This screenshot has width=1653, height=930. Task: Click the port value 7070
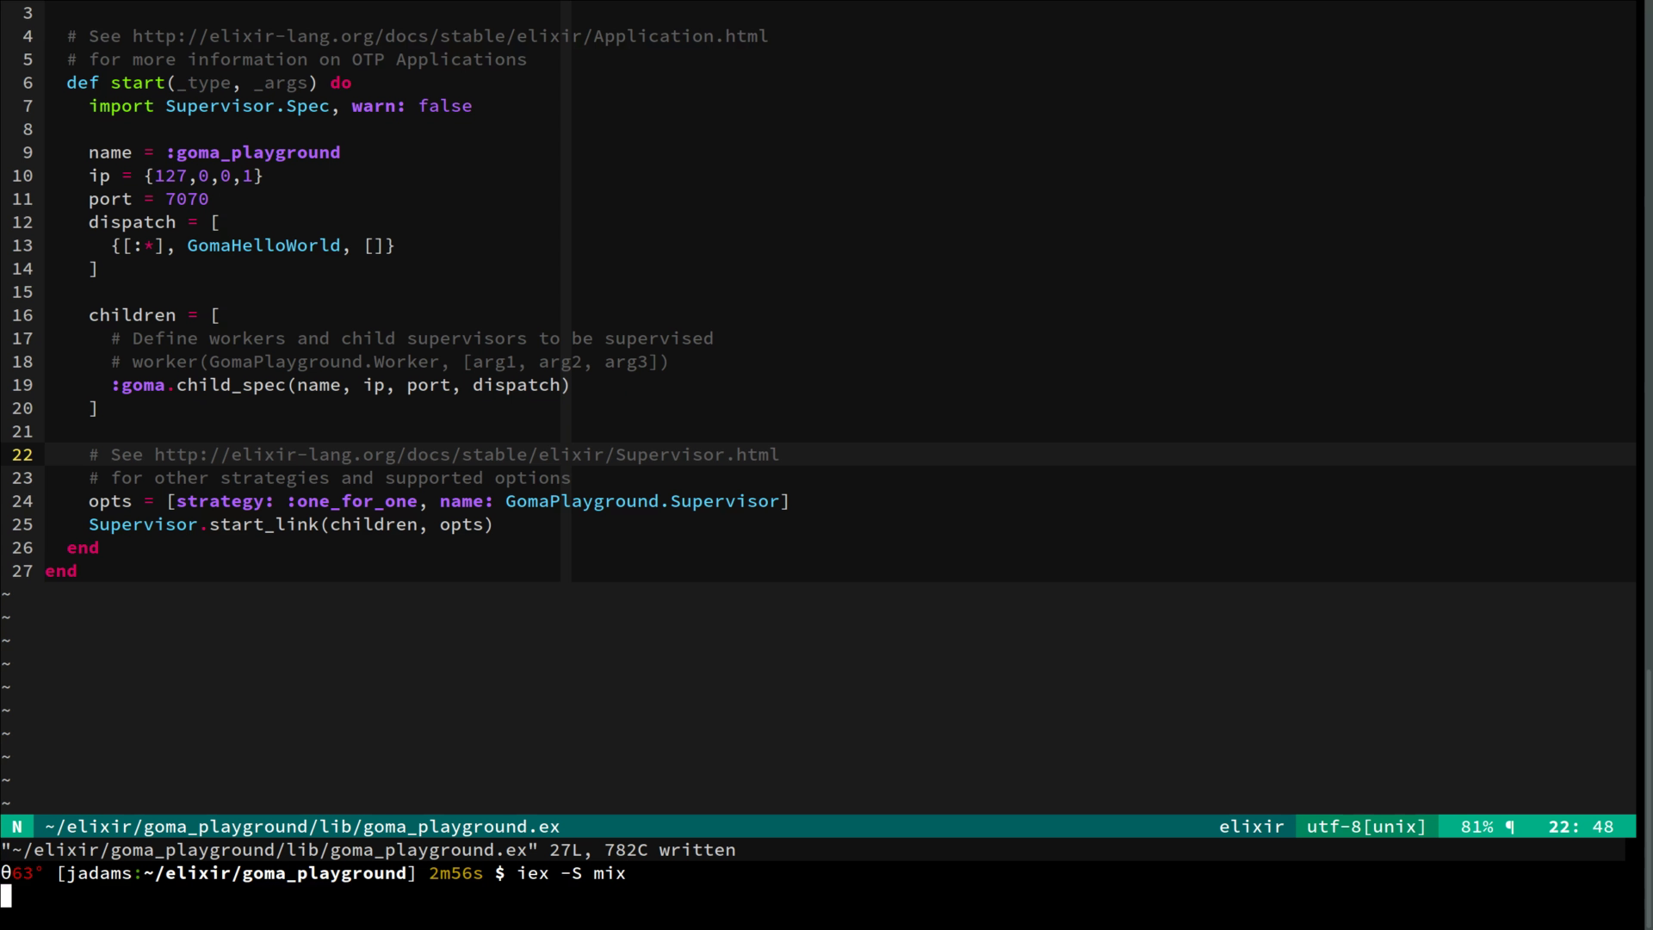click(187, 199)
